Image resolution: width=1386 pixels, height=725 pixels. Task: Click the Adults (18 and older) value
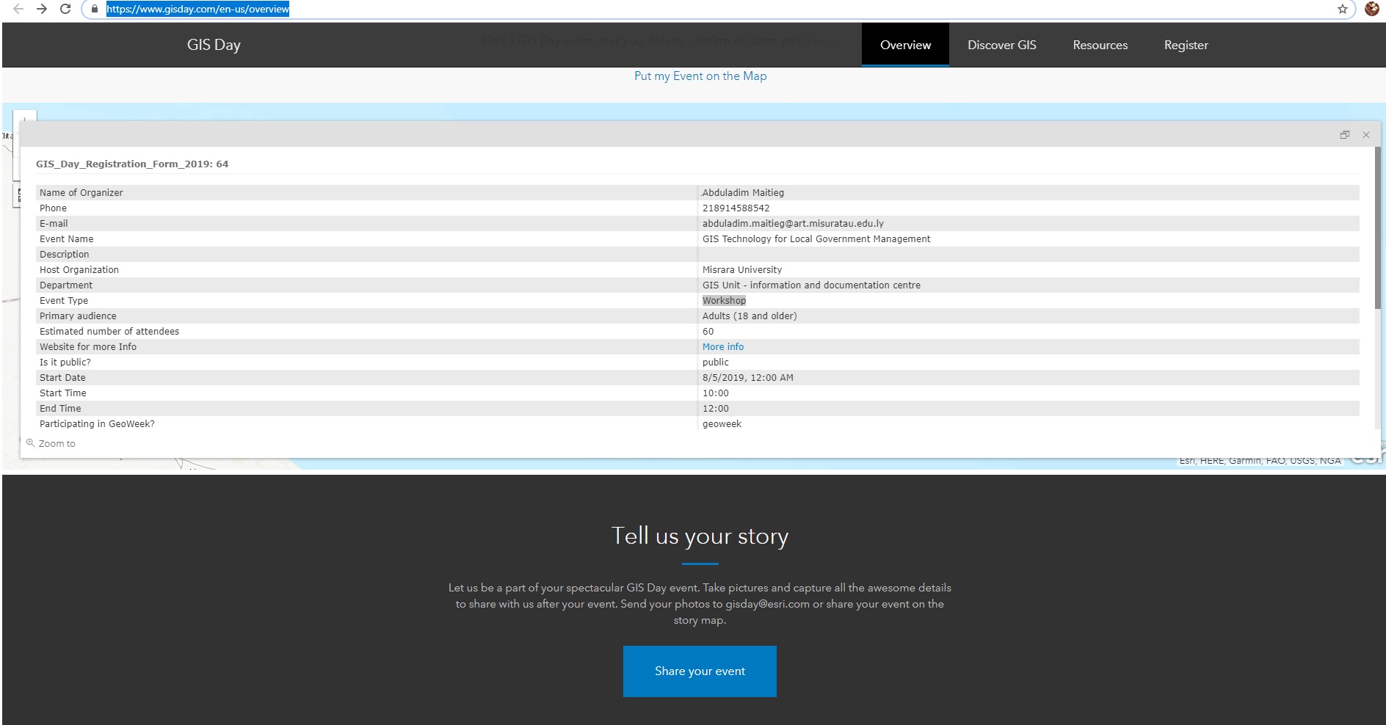(x=750, y=316)
